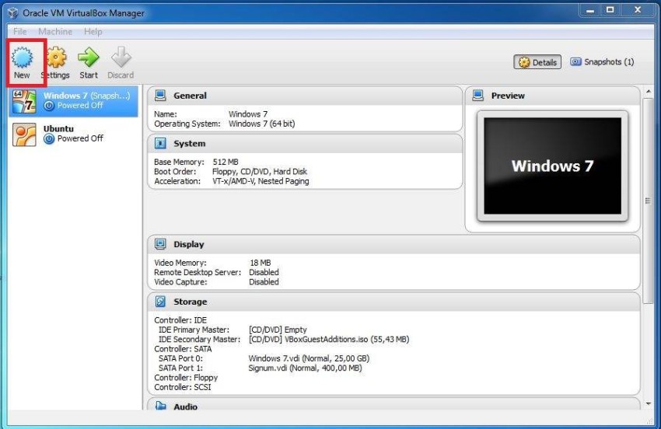661x429 pixels.
Task: Click the System section header title
Action: [189, 143]
